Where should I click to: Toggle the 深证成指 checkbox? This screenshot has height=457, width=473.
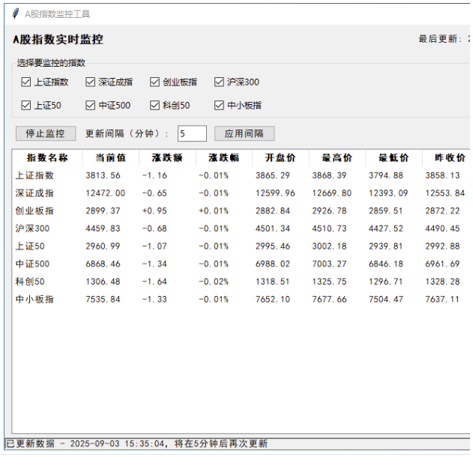coord(91,82)
